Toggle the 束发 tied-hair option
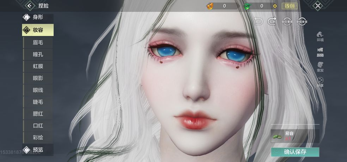 pos(320,67)
